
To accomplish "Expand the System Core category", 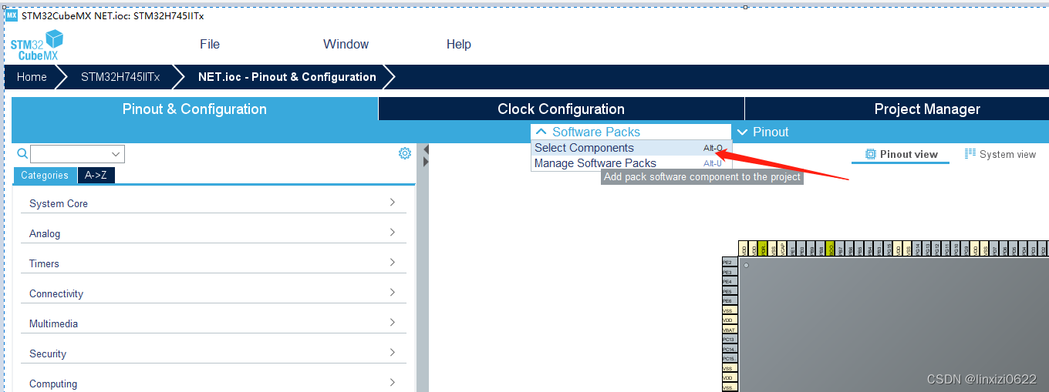I will [x=393, y=203].
